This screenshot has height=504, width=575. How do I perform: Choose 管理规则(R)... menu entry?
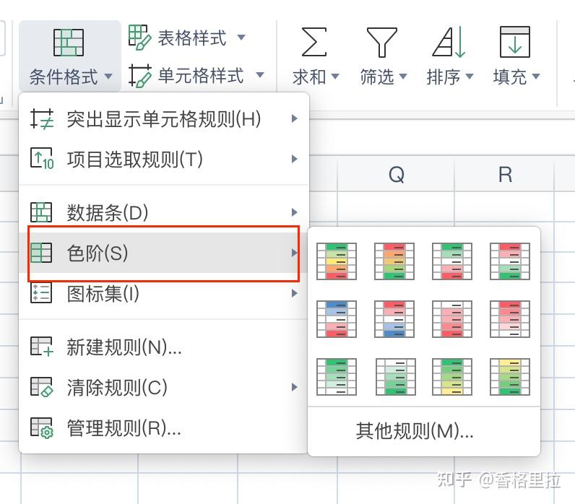pos(164,427)
